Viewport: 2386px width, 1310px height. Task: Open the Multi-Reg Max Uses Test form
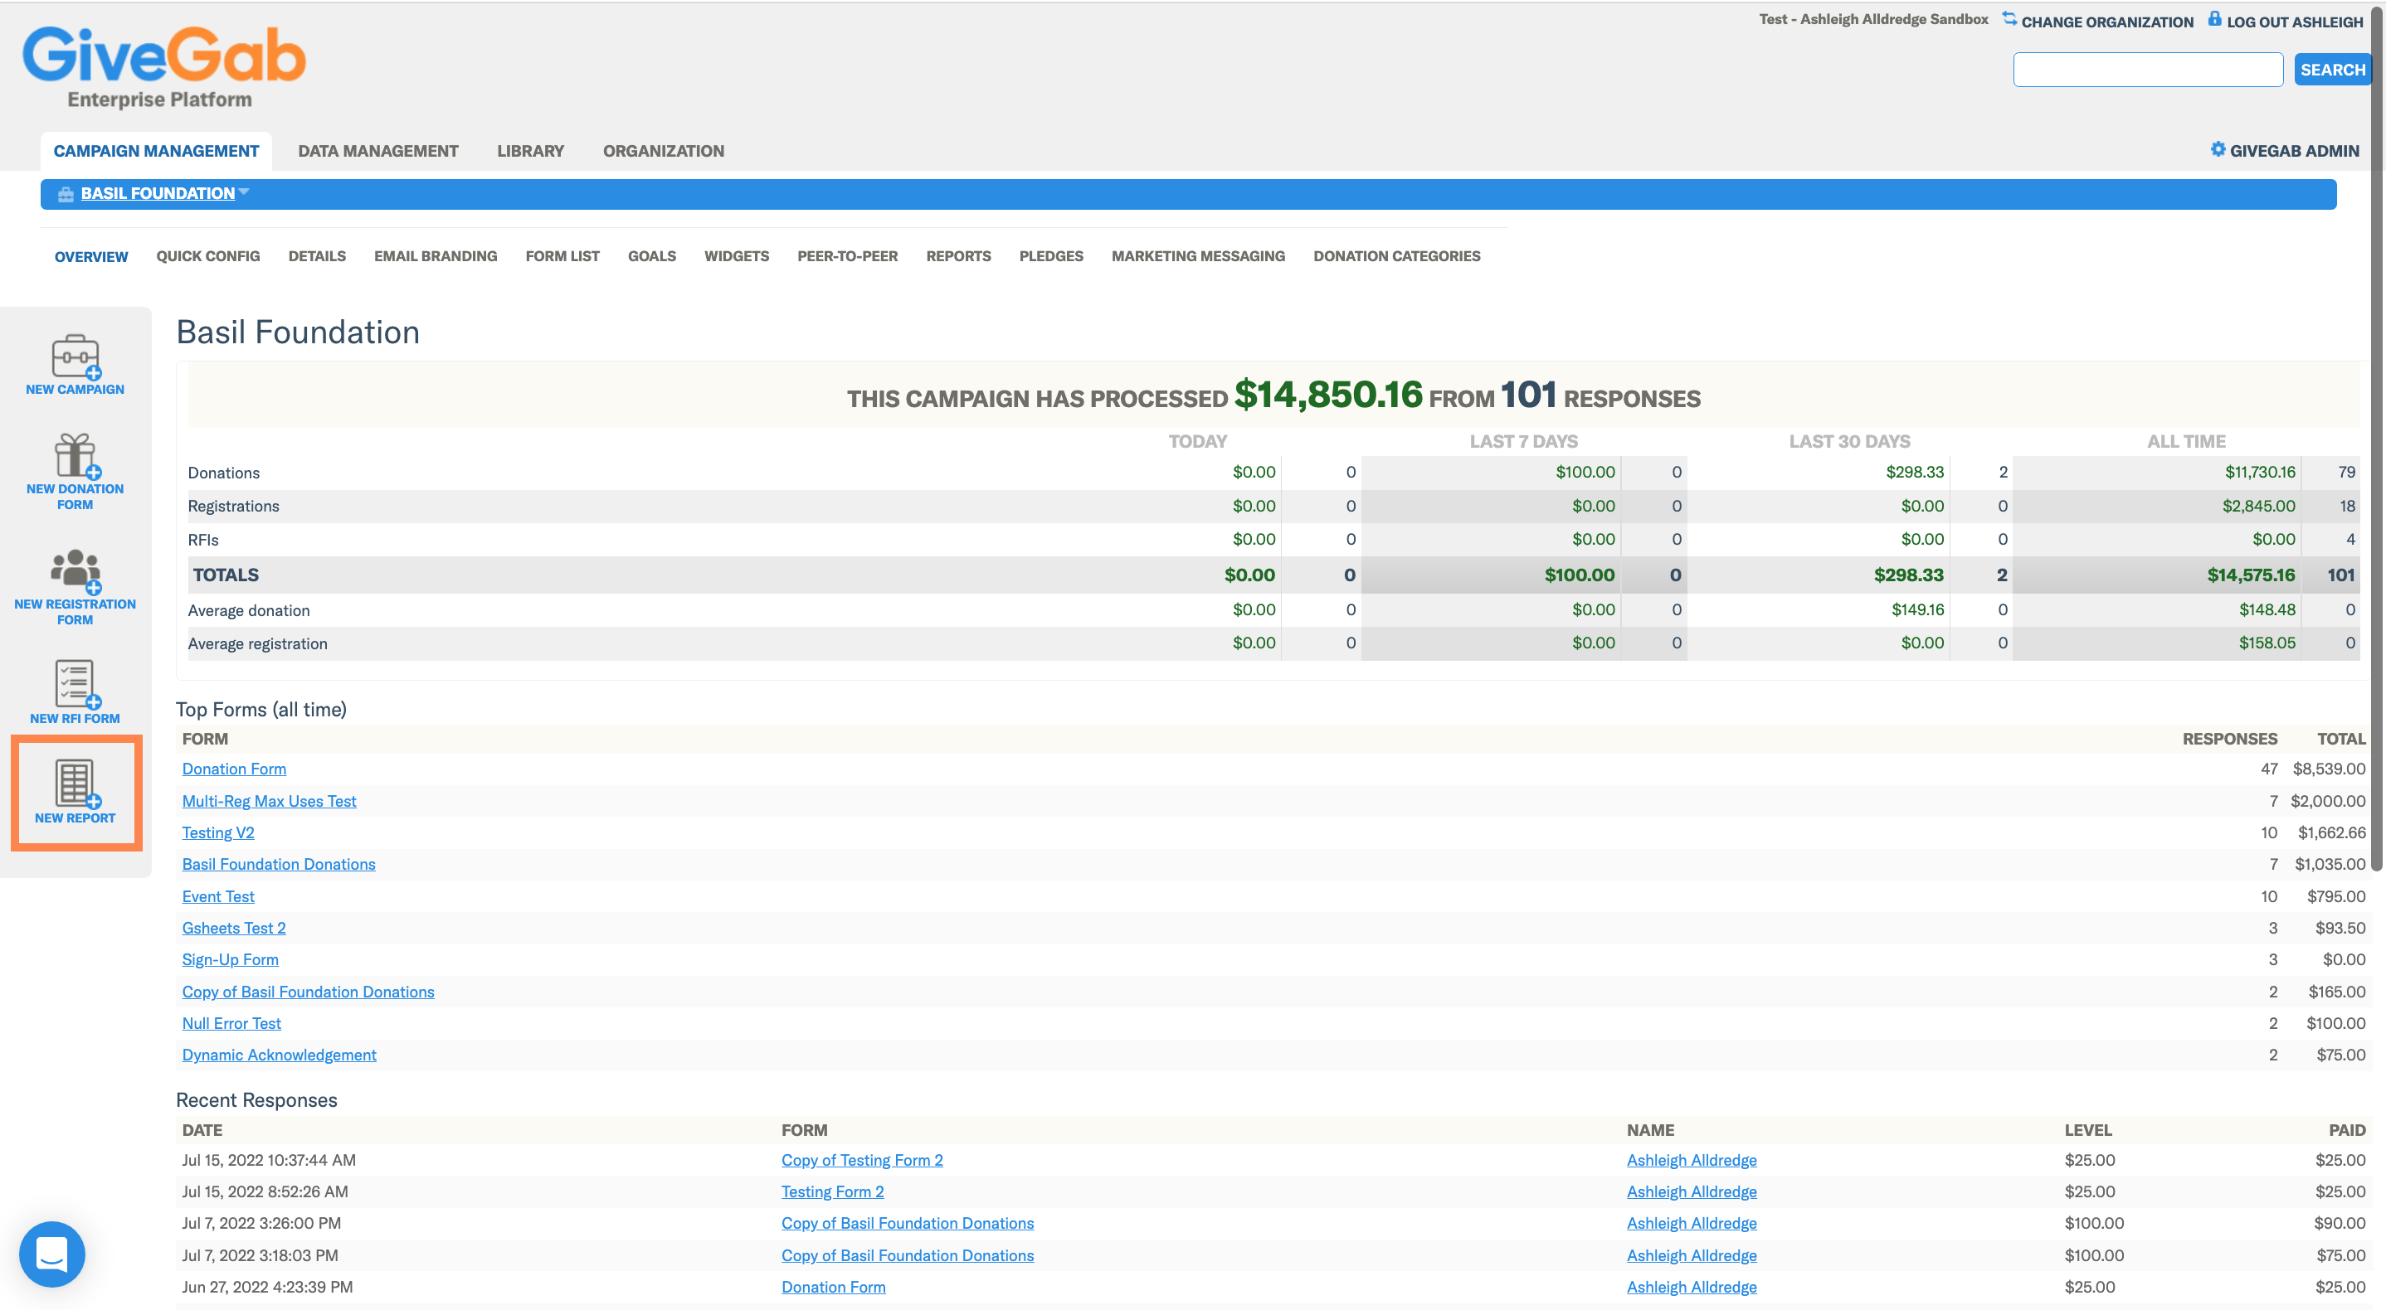tap(270, 801)
